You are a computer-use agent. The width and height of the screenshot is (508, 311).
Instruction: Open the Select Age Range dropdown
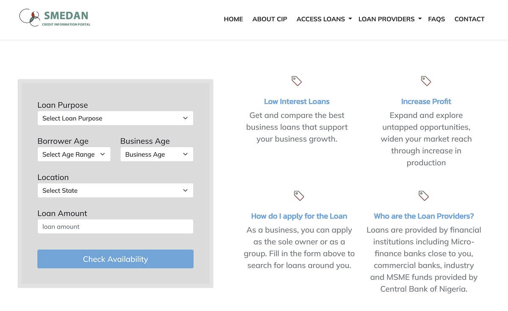point(74,155)
